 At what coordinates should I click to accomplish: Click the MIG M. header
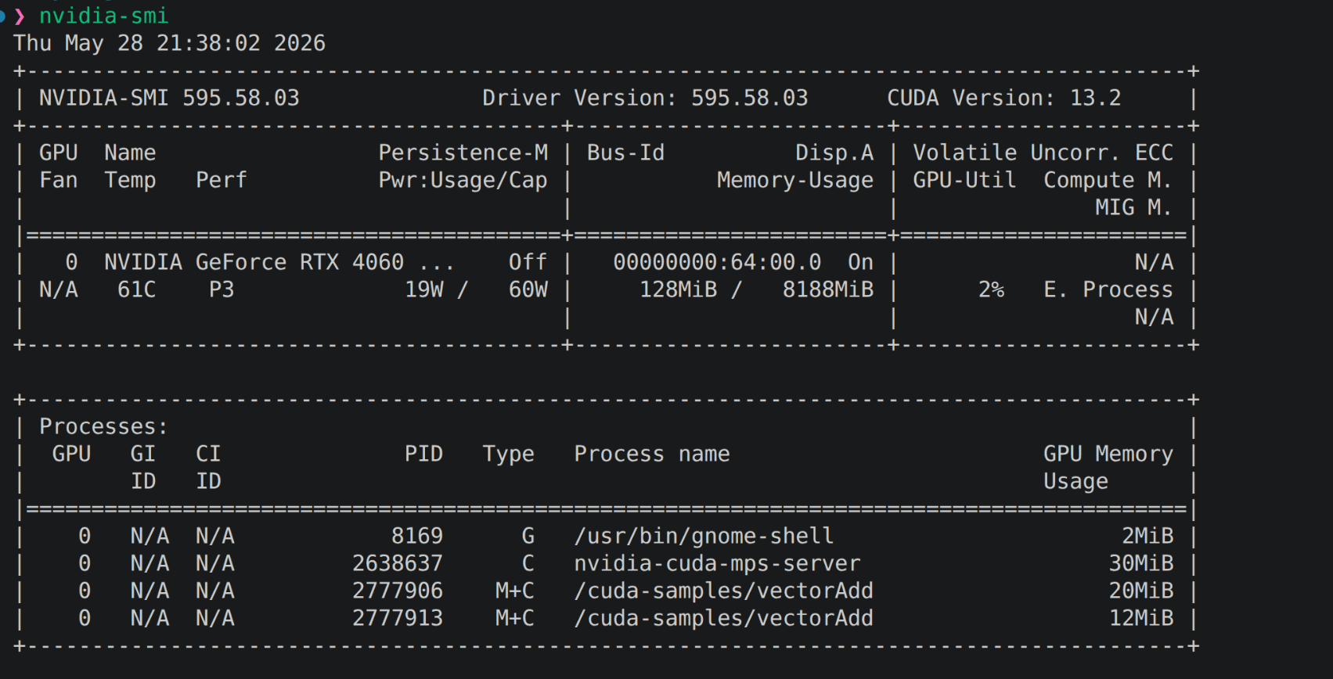1133,207
